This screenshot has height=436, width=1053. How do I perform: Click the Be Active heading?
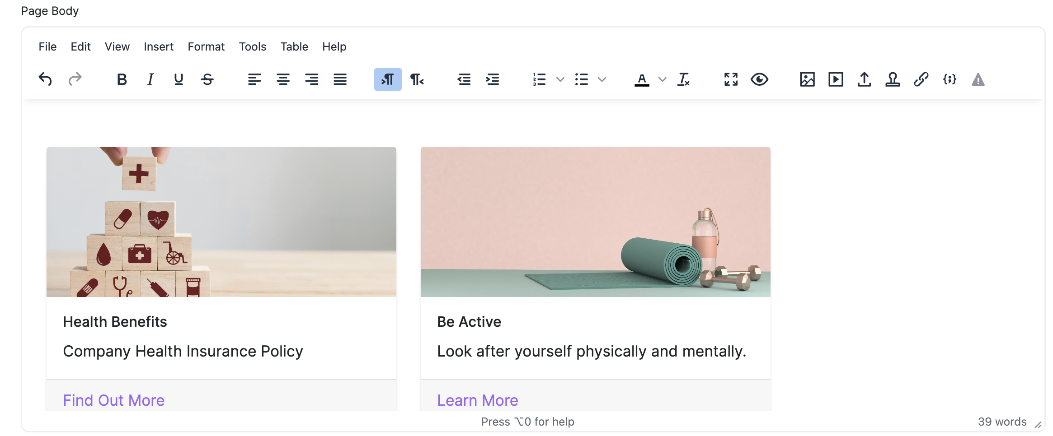469,322
